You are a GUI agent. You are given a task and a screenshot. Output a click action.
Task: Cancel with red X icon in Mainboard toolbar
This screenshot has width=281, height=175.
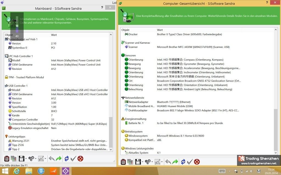point(80,159)
